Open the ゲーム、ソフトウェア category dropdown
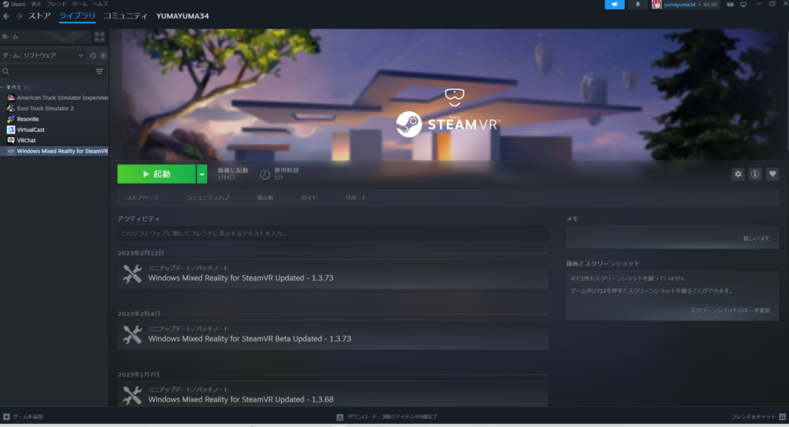This screenshot has width=789, height=427. pos(42,55)
